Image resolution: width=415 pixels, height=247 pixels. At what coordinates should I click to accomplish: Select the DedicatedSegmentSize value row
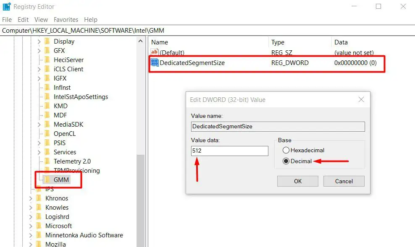[x=267, y=63]
